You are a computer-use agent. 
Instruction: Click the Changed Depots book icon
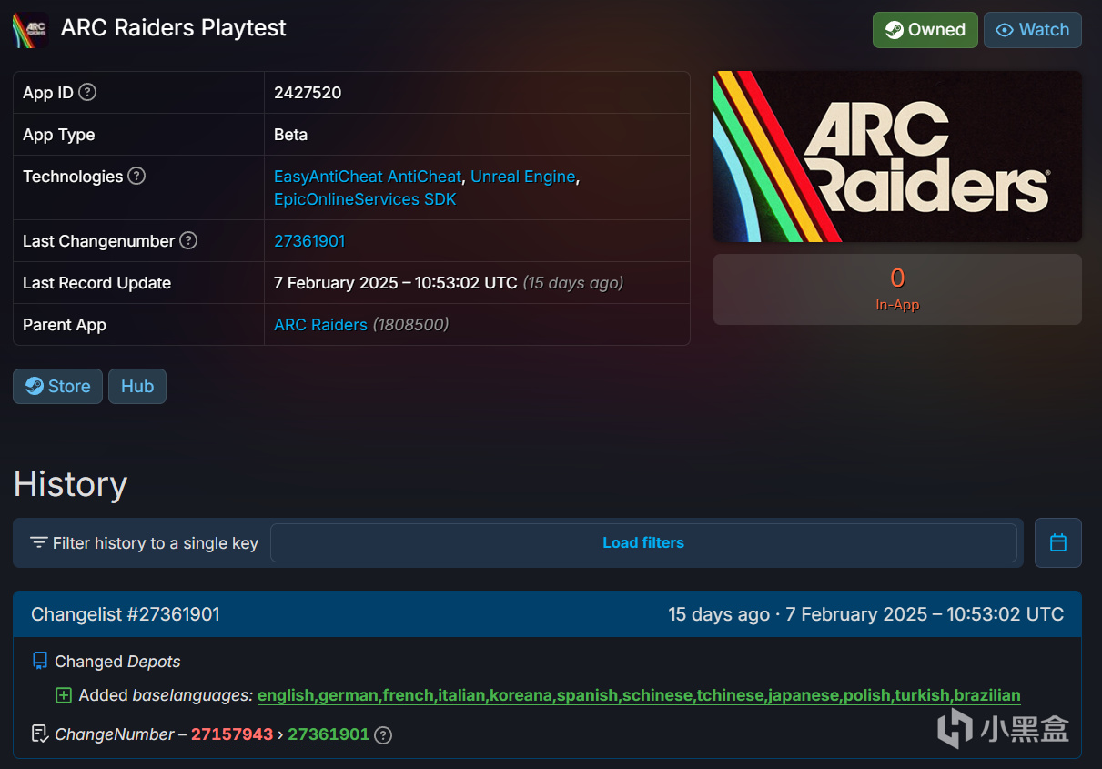39,662
